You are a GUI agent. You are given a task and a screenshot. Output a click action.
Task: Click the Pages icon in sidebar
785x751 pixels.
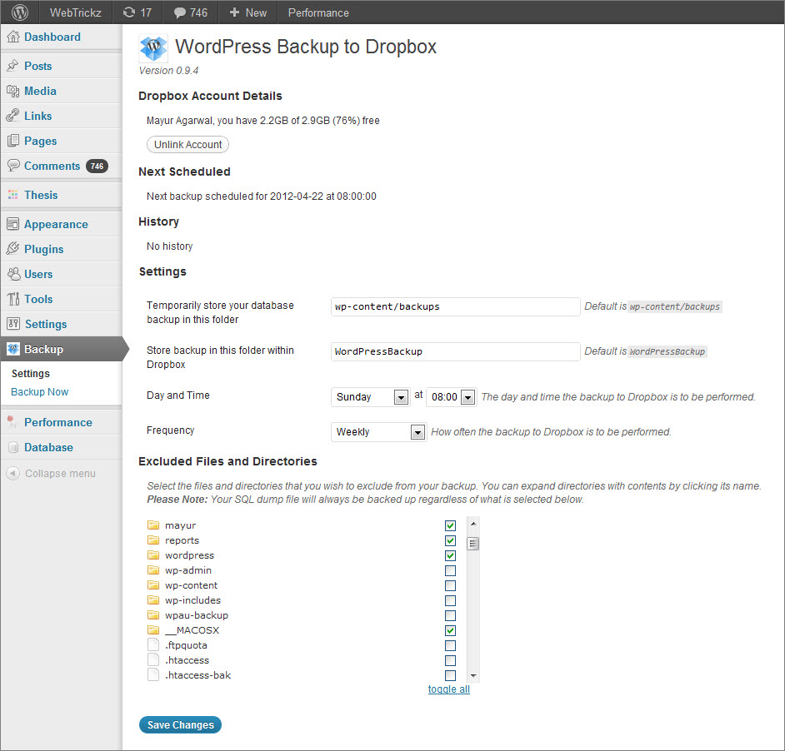coord(13,141)
